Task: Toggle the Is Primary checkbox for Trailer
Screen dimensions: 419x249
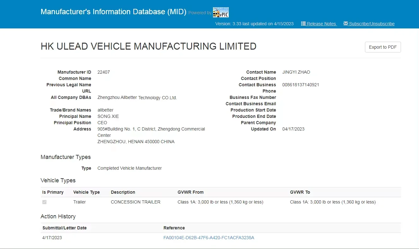Action: click(45, 202)
